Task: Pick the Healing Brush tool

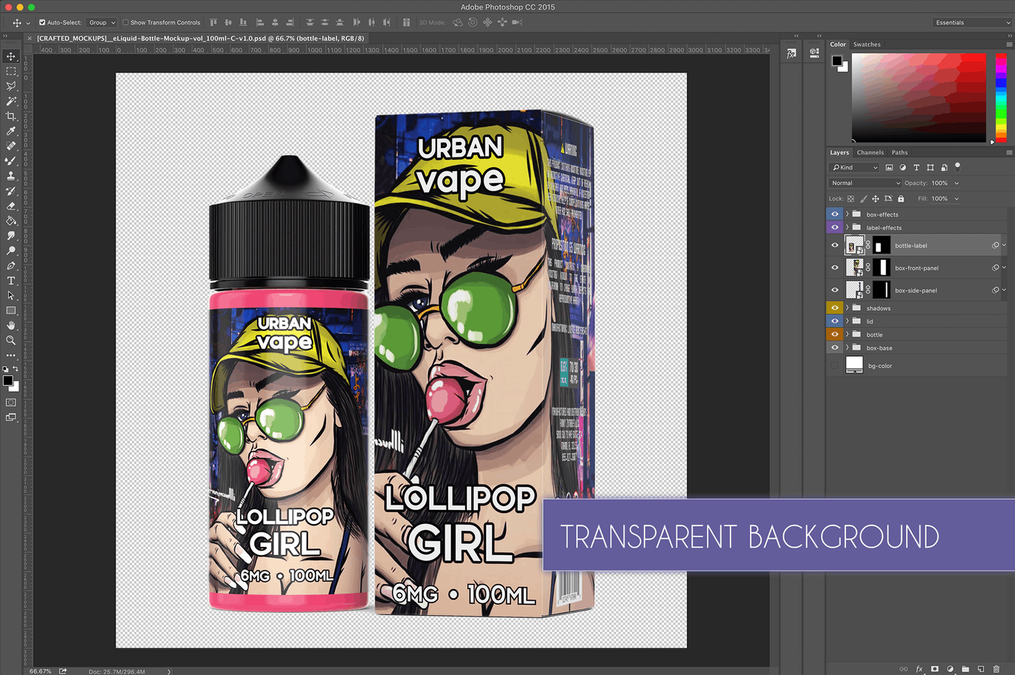Action: pyautogui.click(x=10, y=146)
